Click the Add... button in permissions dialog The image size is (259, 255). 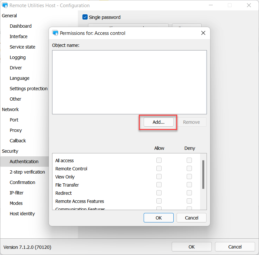coord(159,122)
